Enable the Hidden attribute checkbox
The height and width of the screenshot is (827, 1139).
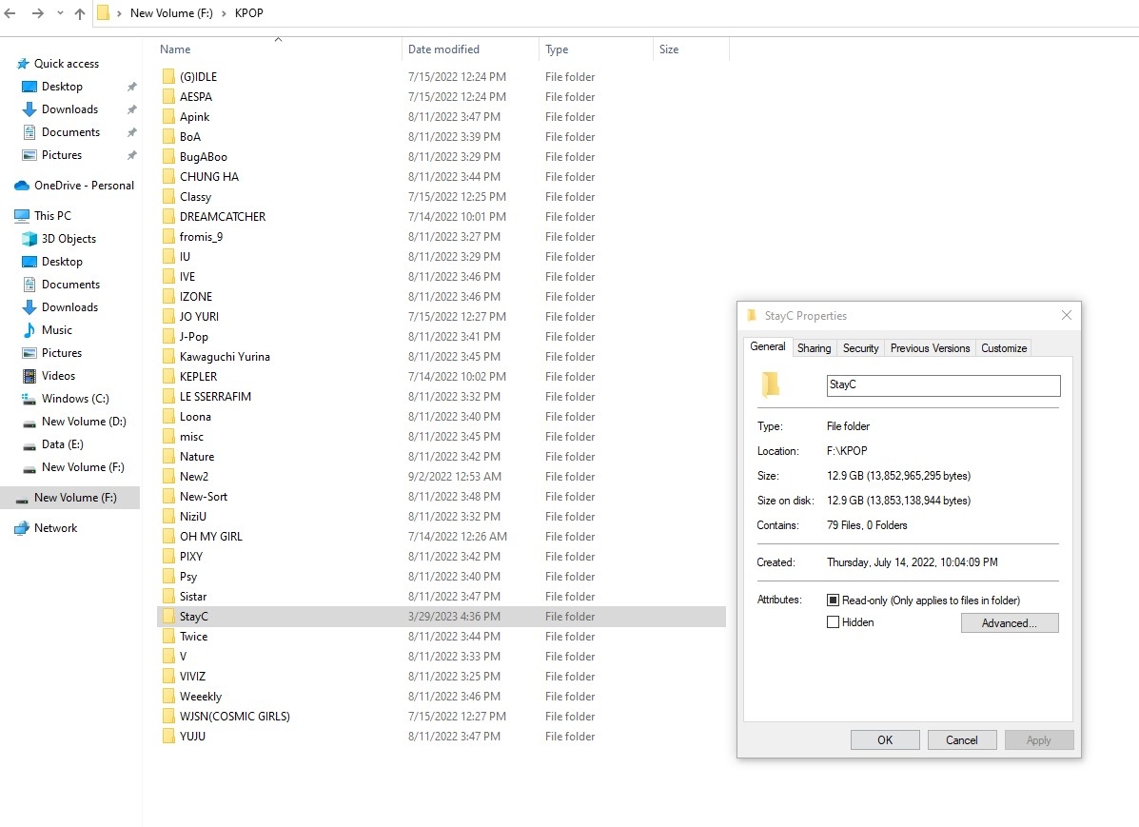point(834,622)
